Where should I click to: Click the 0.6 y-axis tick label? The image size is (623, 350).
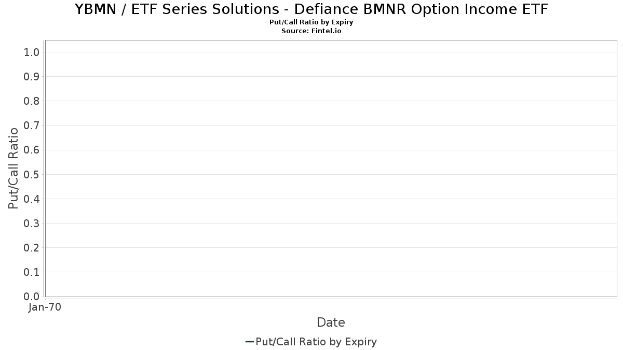[32, 150]
